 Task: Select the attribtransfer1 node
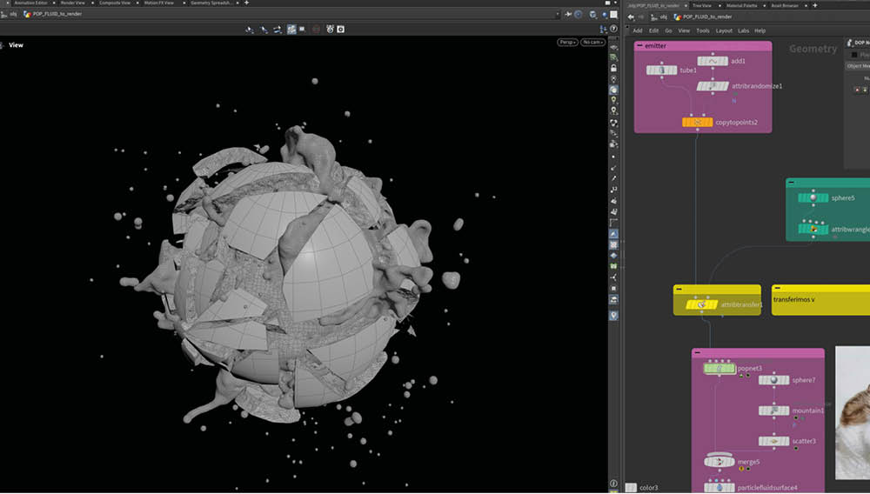(700, 304)
